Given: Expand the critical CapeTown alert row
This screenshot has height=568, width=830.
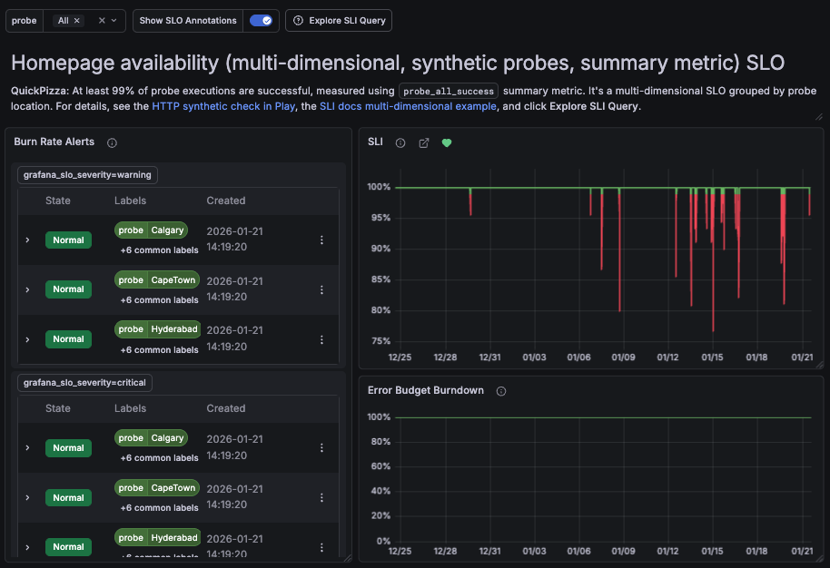Looking at the screenshot, I should click(27, 497).
